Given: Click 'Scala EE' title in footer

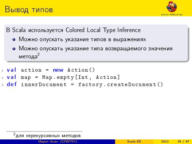Looking at the screenshot, I should (x=134, y=141).
